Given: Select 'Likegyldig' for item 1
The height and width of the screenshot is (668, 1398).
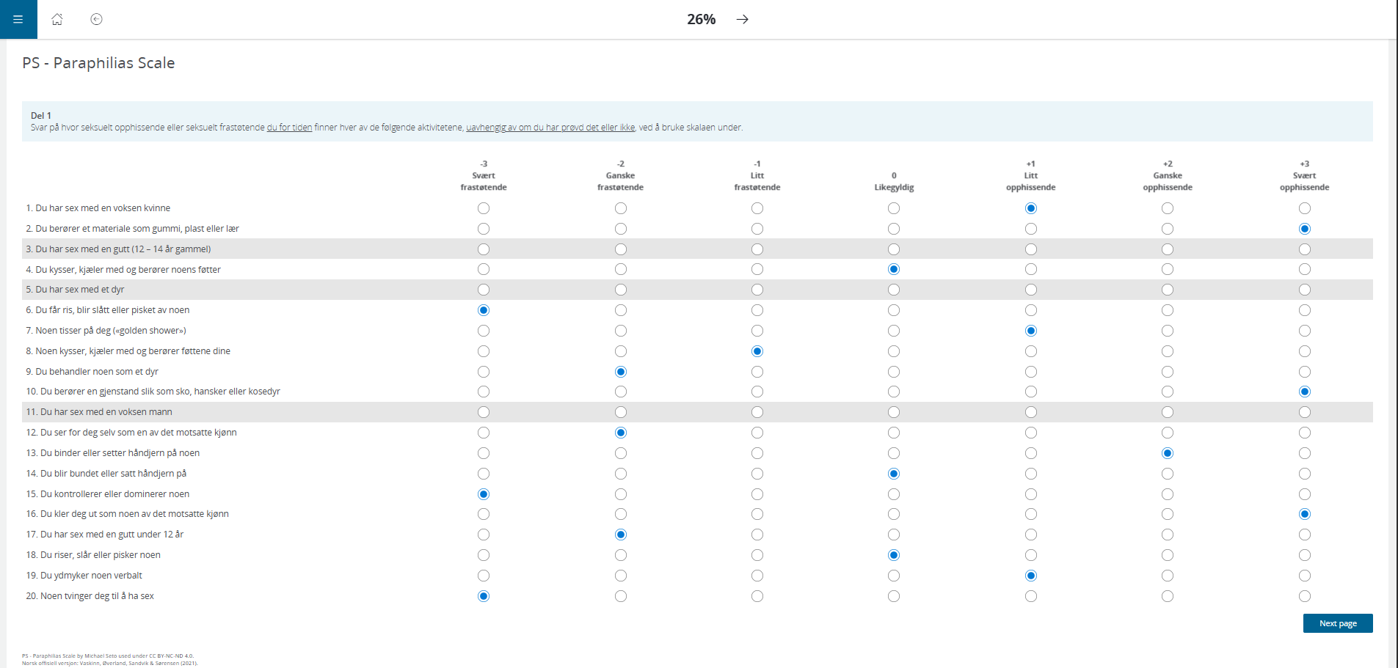Looking at the screenshot, I should 894,208.
